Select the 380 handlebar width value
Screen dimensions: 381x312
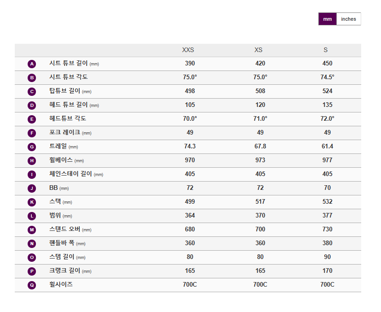(327, 243)
